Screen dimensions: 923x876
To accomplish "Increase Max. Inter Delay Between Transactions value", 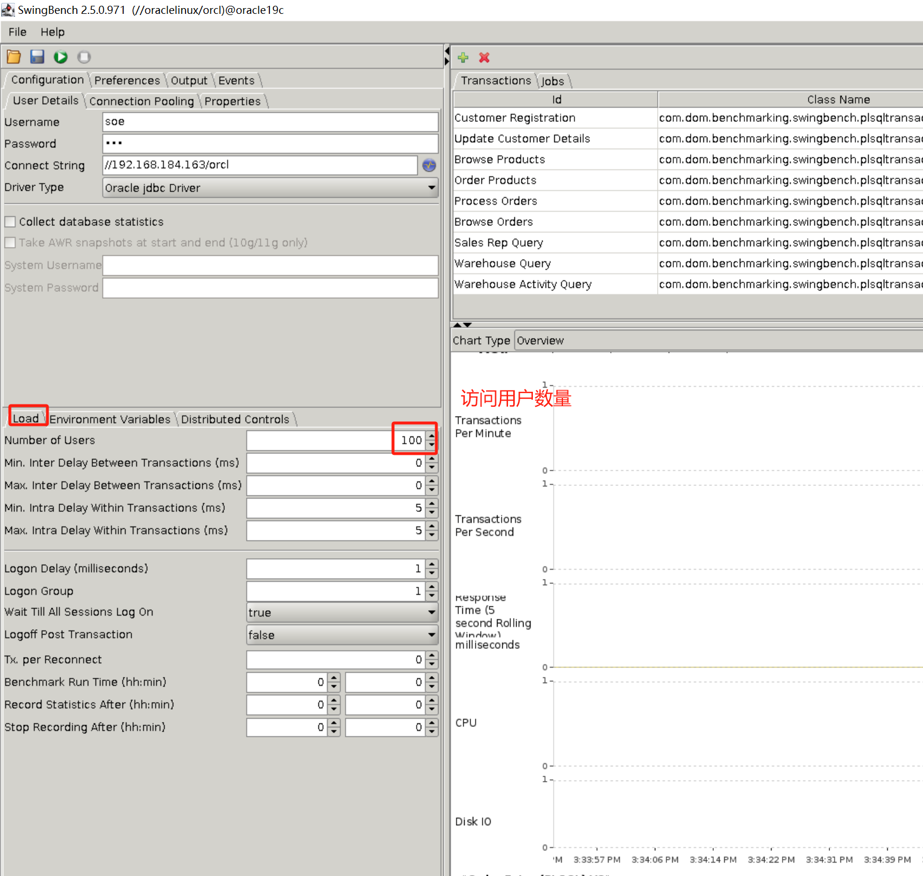I will pos(432,481).
